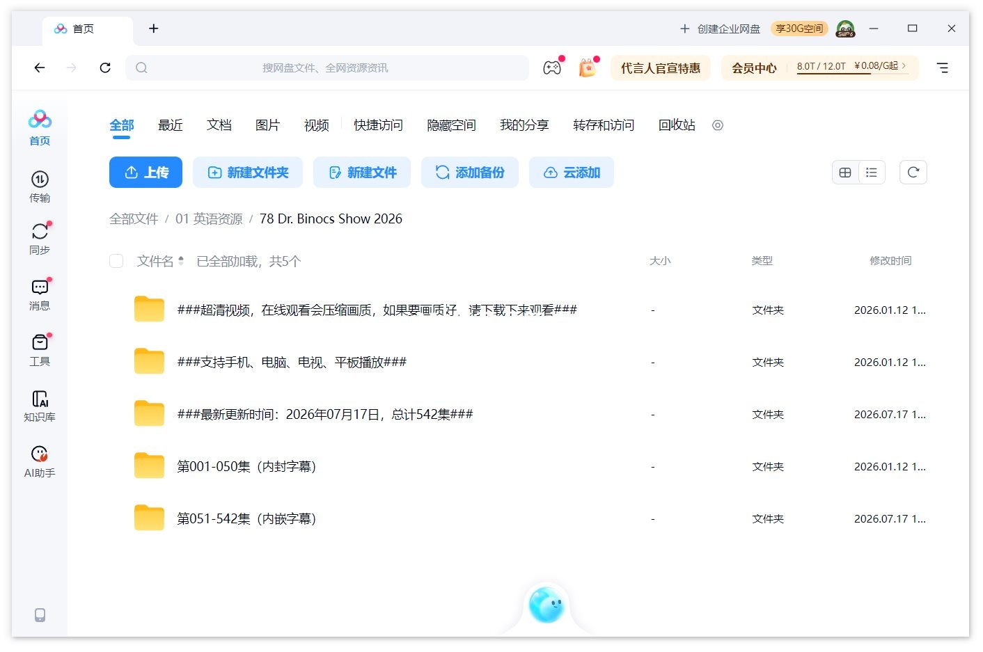Click the 大小 column header

point(660,261)
